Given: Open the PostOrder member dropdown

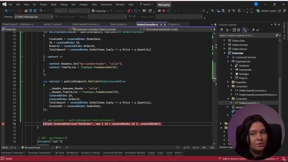Looking at the screenshot, I should pos(177,29).
